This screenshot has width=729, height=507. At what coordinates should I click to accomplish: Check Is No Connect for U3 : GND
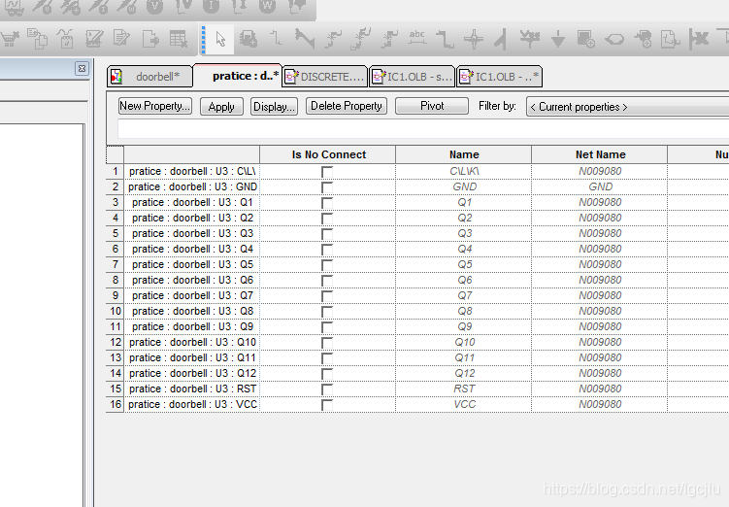click(327, 187)
